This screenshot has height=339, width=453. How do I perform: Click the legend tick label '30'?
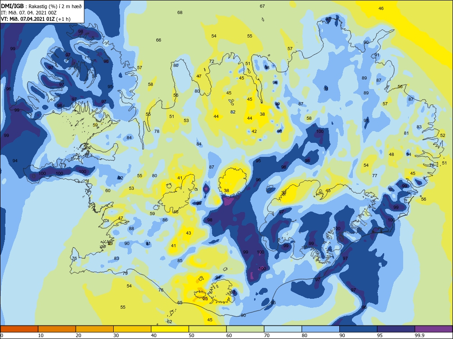click(x=116, y=335)
